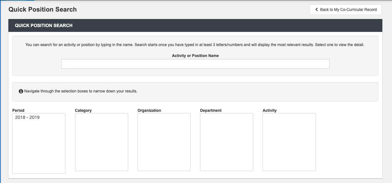Click blank area of the Period list box
Viewport: 392px width, 183px height.
click(x=39, y=148)
